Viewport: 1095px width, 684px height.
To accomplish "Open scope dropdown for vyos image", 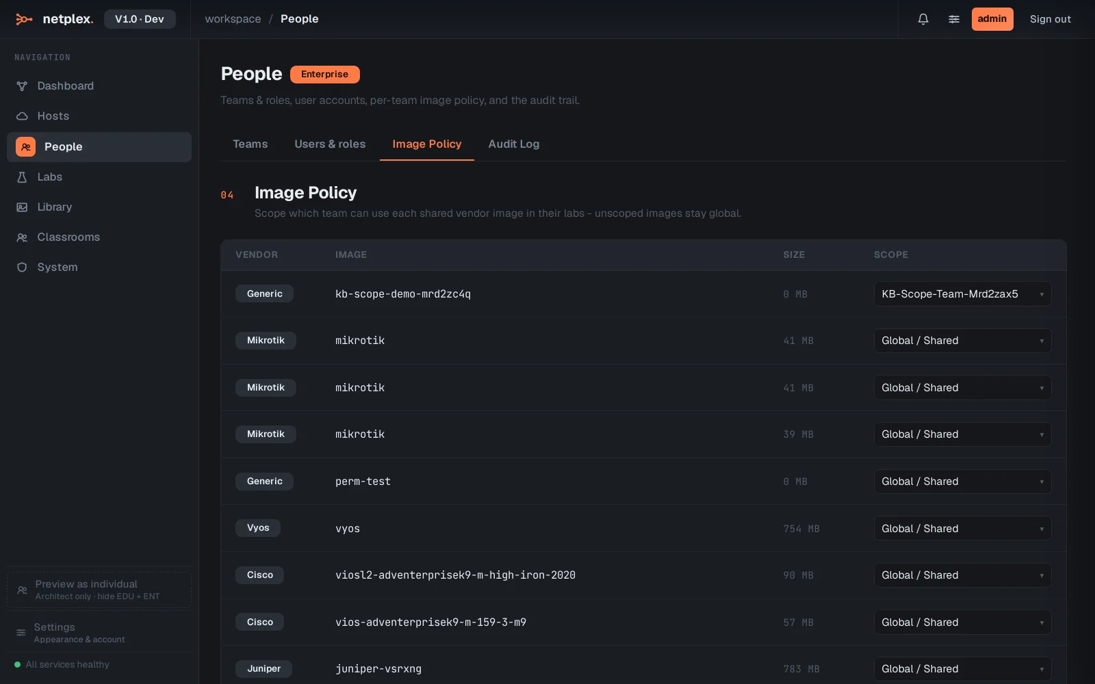I will [x=962, y=529].
